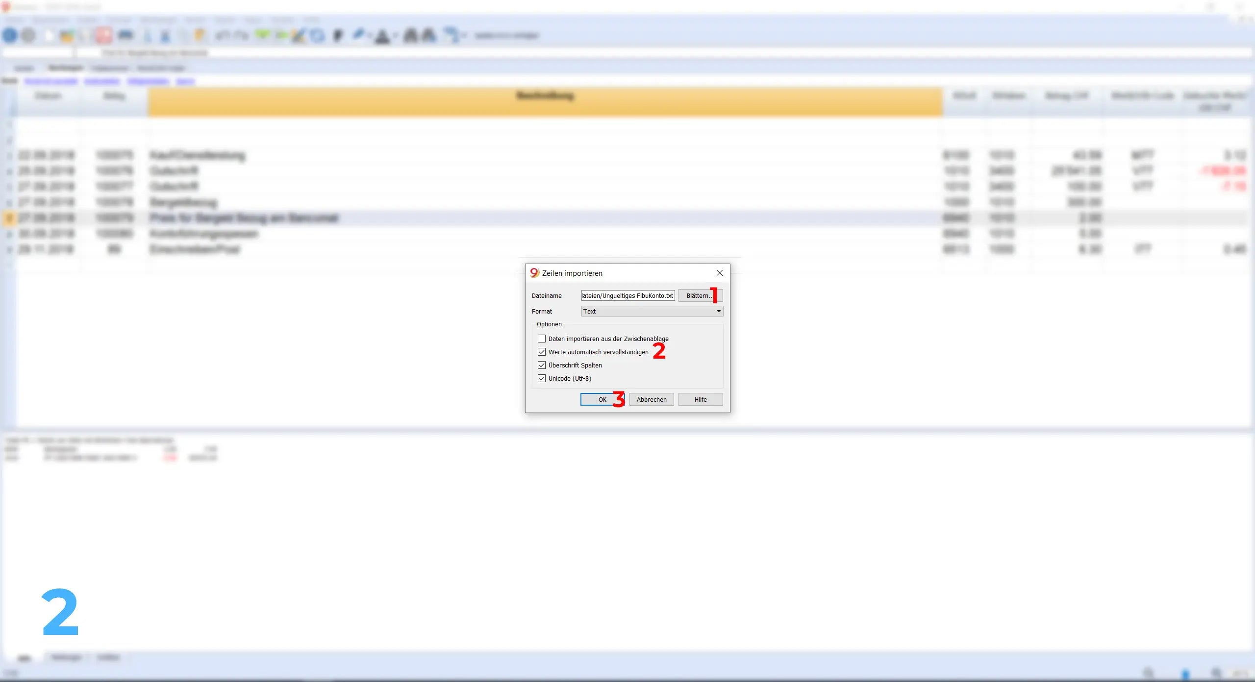
Task: Click the blank new document toolbar icon
Action: pyautogui.click(x=49, y=35)
